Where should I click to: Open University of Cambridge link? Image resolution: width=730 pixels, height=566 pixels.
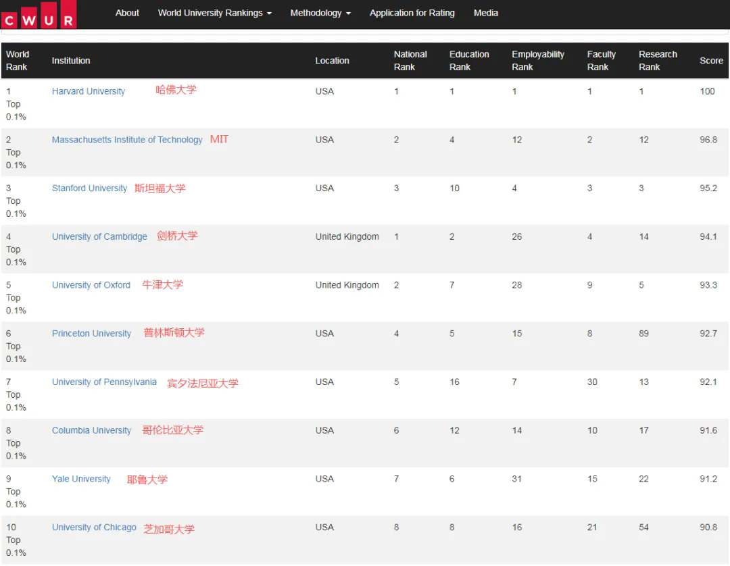click(x=99, y=236)
